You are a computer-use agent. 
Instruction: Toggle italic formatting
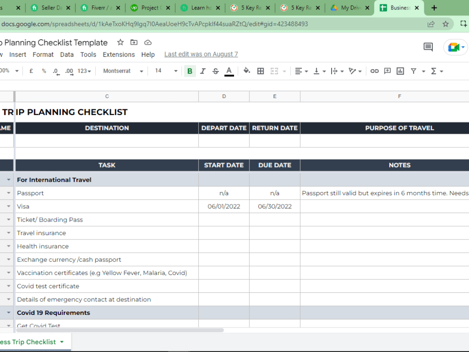pos(203,71)
